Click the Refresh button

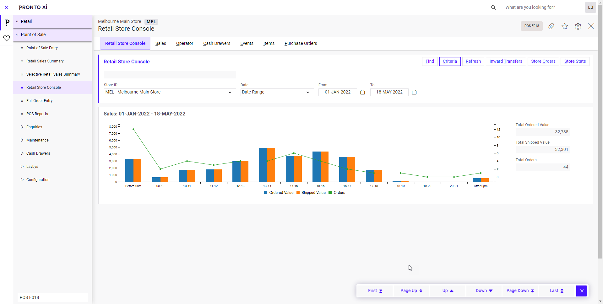[x=473, y=61]
